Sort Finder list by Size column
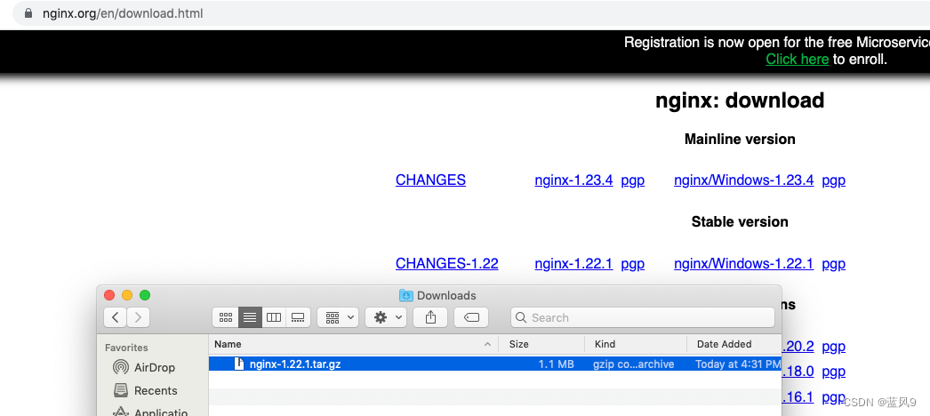Screen dimensions: 930x416 coord(541,344)
